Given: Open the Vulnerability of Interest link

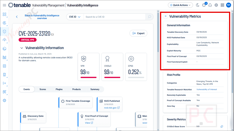Looking at the screenshot, I should click(207, 90).
